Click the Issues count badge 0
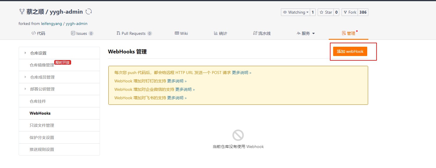The image size is (436, 168). tap(91, 34)
